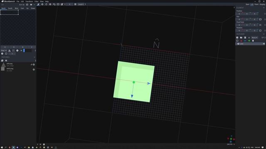Open the Transform menu
Screen dimensions: 266x149
pyautogui.click(x=29, y=1)
